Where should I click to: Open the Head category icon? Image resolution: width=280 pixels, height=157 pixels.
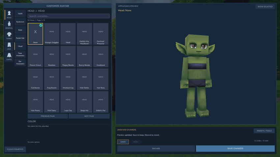tap(9, 14)
